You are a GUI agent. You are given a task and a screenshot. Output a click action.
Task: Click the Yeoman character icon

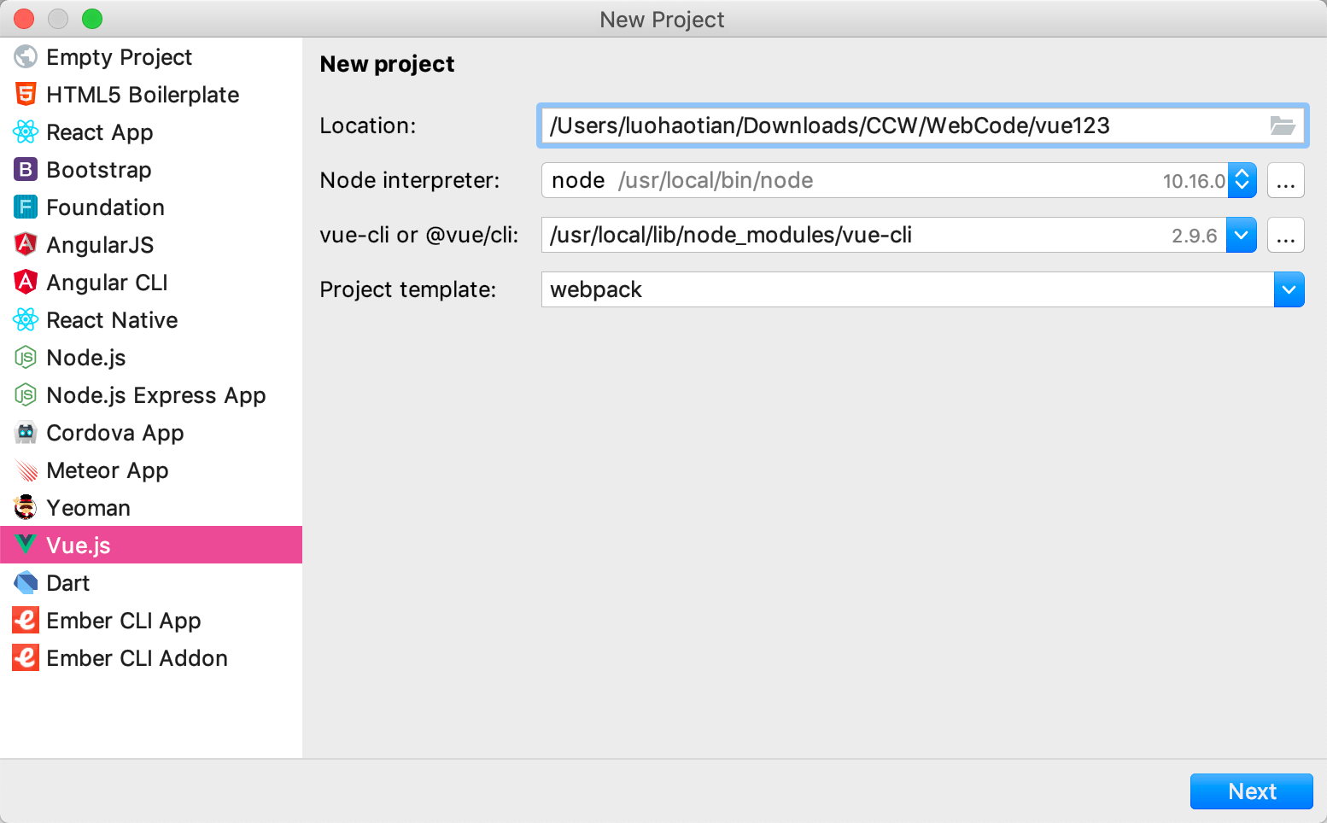(26, 507)
